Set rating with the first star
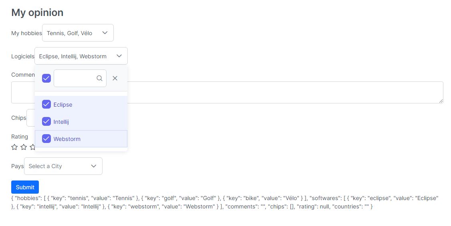Screen dimensions: 451x226 point(14,147)
